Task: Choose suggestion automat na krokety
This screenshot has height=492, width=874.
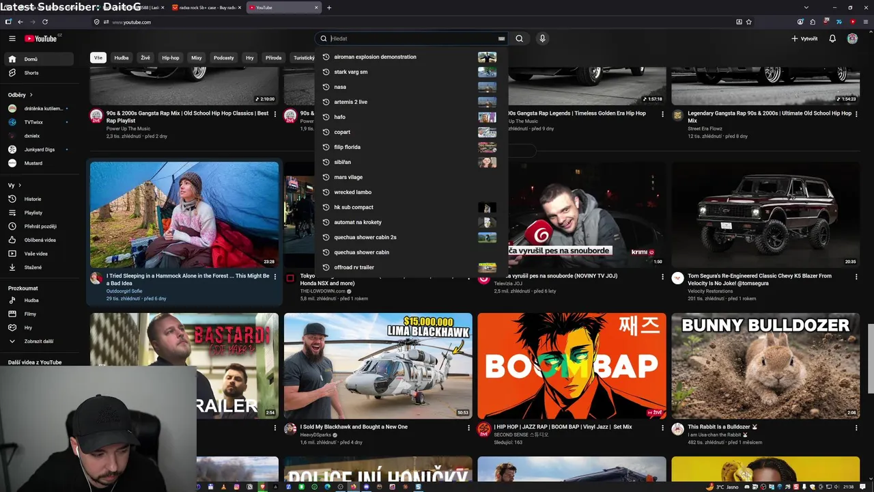Action: (x=410, y=222)
